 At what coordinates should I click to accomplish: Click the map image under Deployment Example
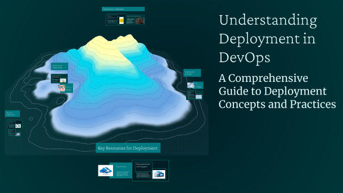(x=191, y=85)
